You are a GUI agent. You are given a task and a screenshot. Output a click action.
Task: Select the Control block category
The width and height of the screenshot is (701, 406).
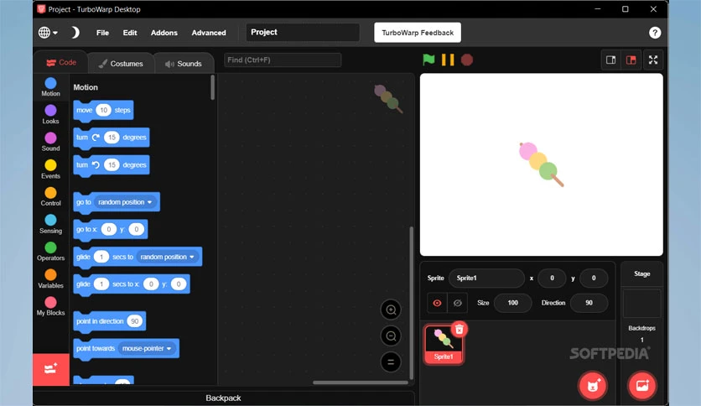[50, 197]
